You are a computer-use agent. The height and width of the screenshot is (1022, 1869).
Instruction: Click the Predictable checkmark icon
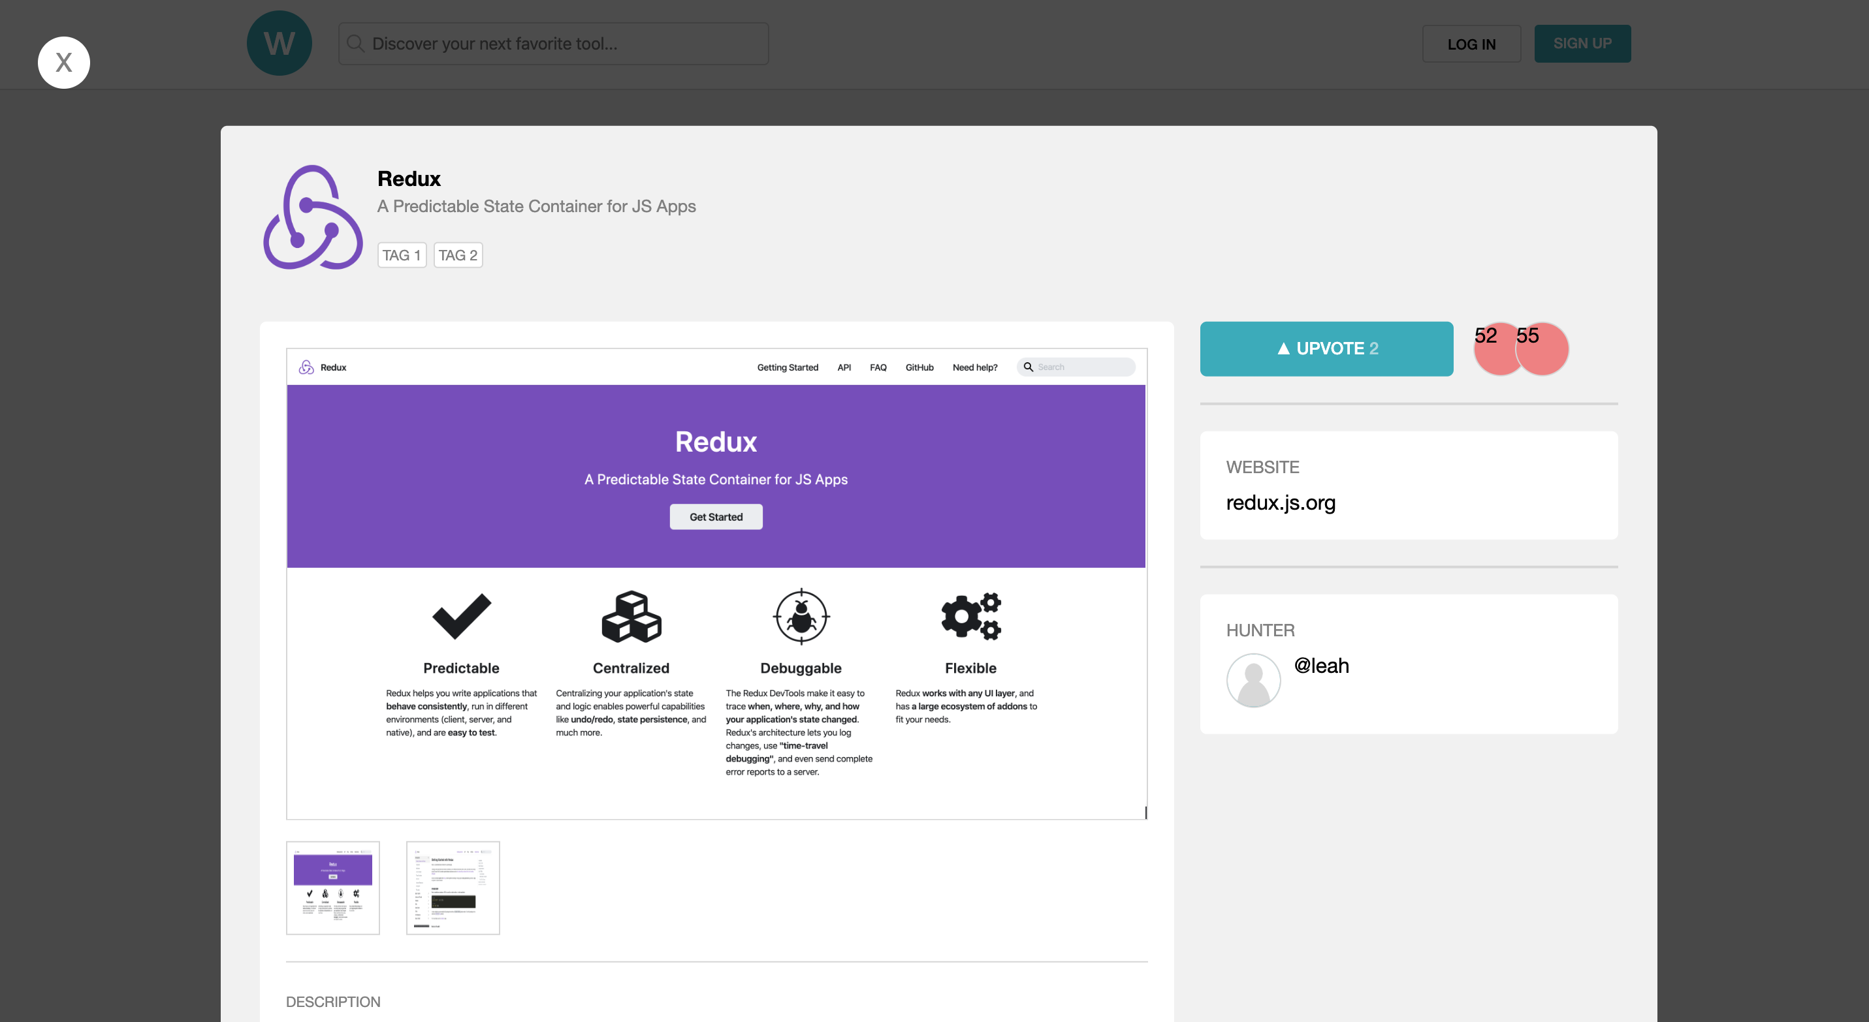click(462, 616)
